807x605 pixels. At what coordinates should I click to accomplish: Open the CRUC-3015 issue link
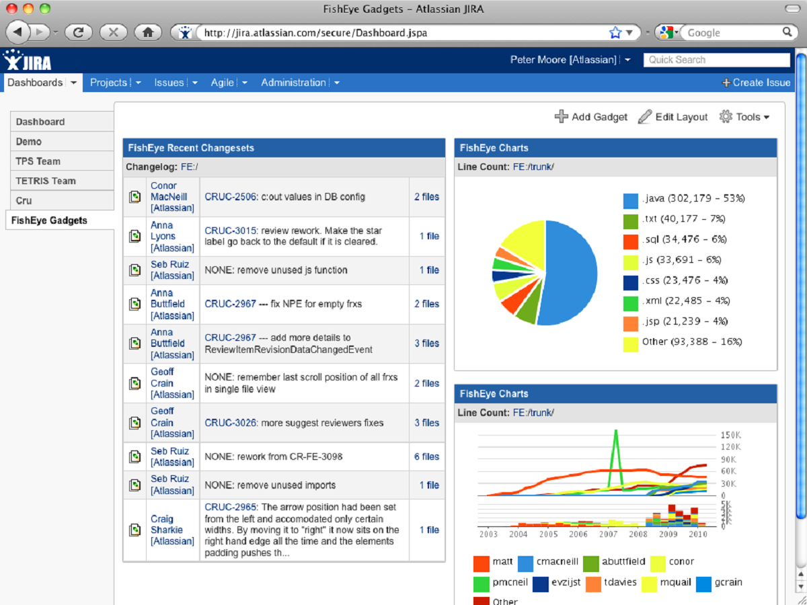tap(231, 231)
